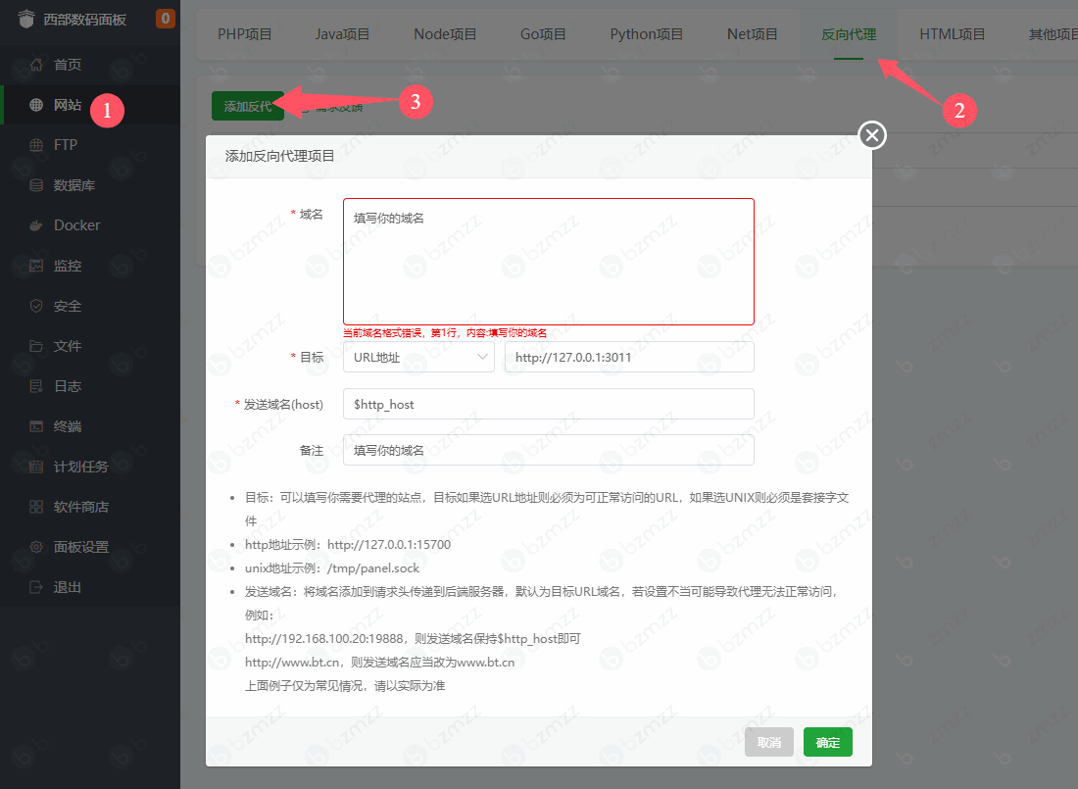Click the 添加反代 green button
Viewport: 1078px width, 789px height.
coord(247,106)
